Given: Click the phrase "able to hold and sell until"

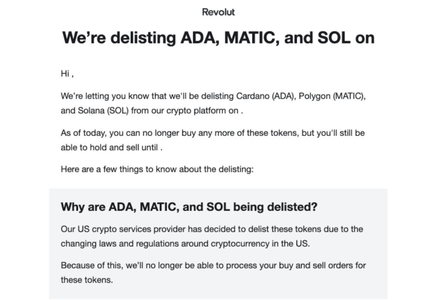Looking at the screenshot, I should point(110,147).
